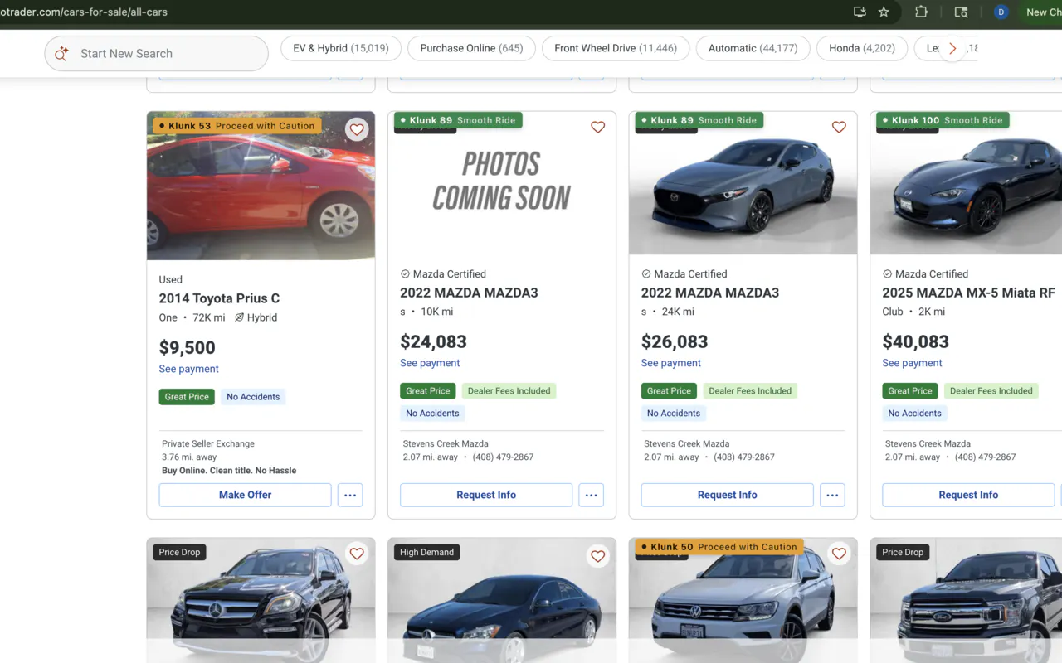This screenshot has height=663, width=1062.
Task: Apply the Purchase Online filter
Action: pyautogui.click(x=471, y=48)
